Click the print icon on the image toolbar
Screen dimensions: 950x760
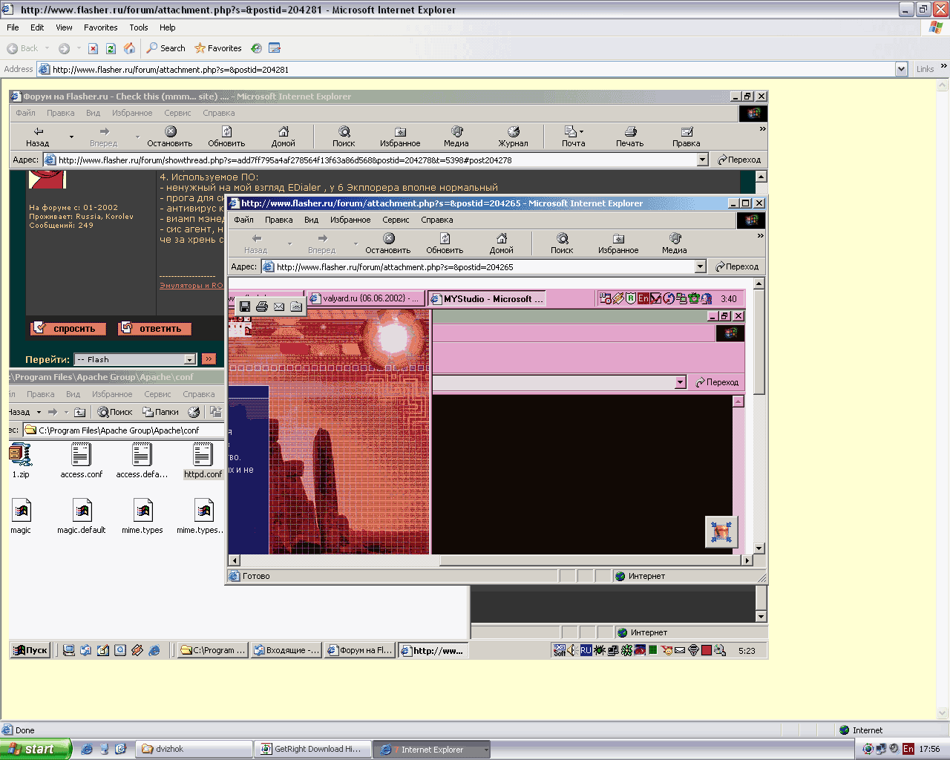(262, 307)
